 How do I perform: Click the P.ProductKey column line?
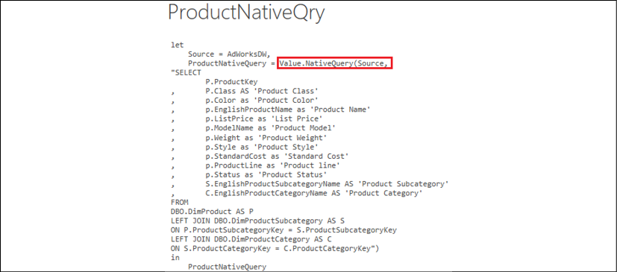231,82
